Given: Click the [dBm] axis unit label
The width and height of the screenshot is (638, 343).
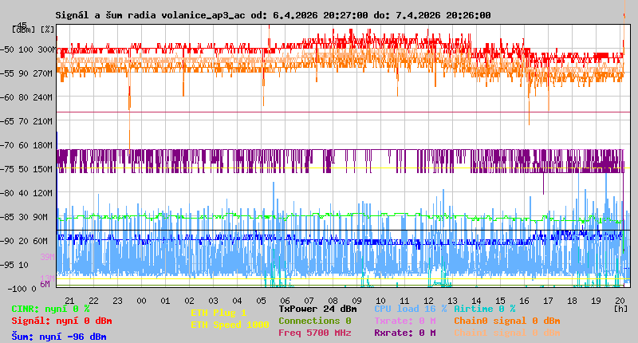Looking at the screenshot, I should pos(25,29).
